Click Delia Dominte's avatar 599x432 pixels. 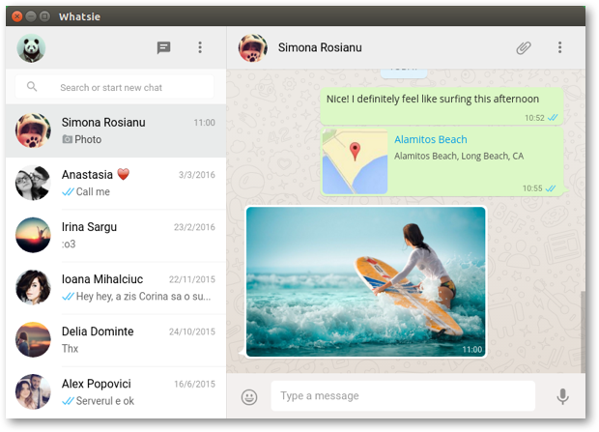33,339
